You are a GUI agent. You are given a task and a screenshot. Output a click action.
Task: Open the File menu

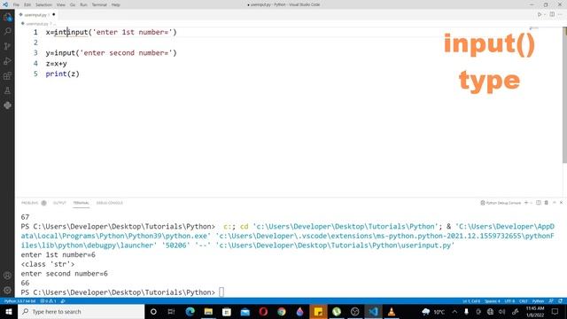click(16, 4)
